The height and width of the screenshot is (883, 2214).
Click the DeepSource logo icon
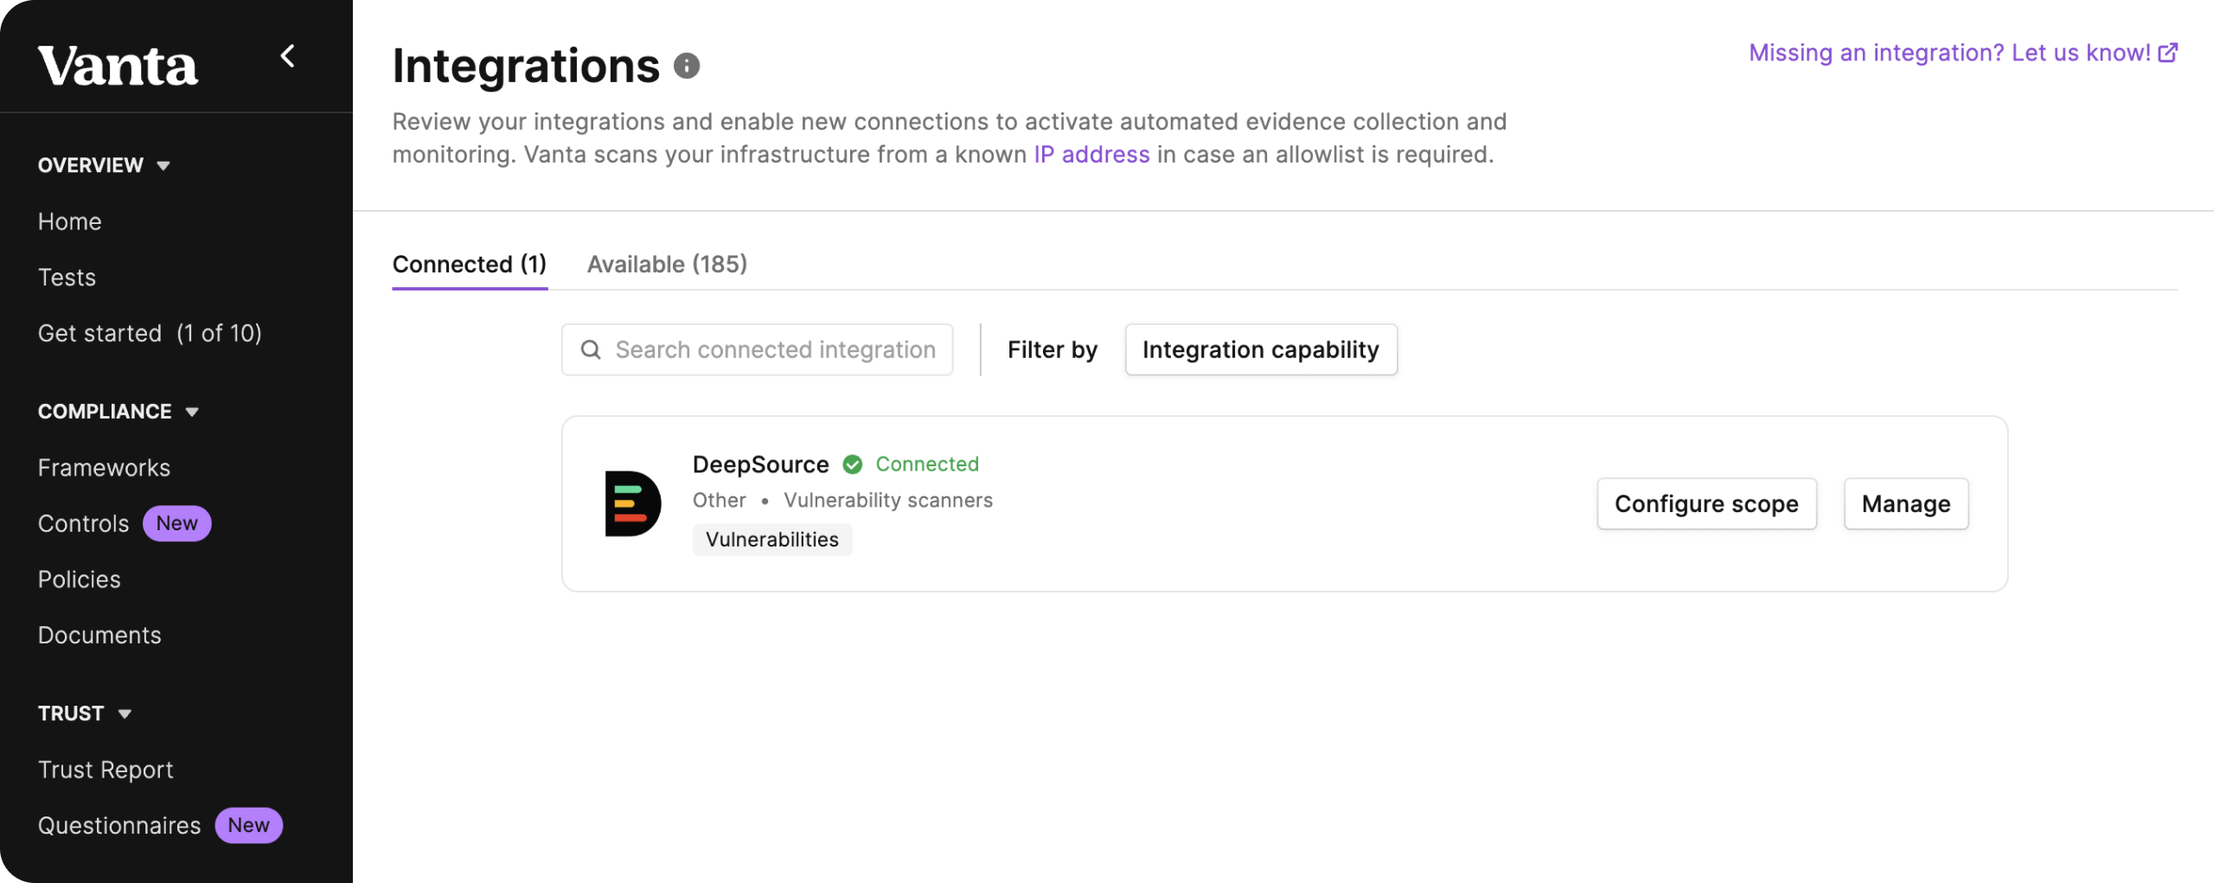click(633, 503)
